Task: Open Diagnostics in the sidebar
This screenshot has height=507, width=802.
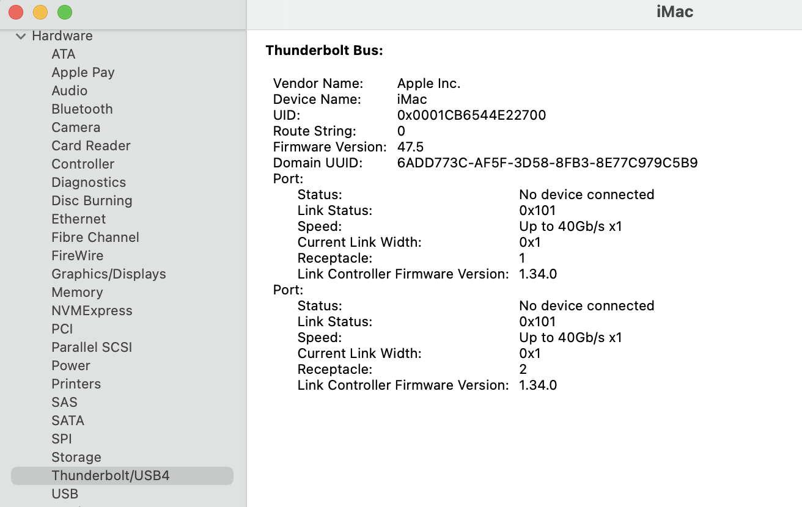Action: pos(89,183)
